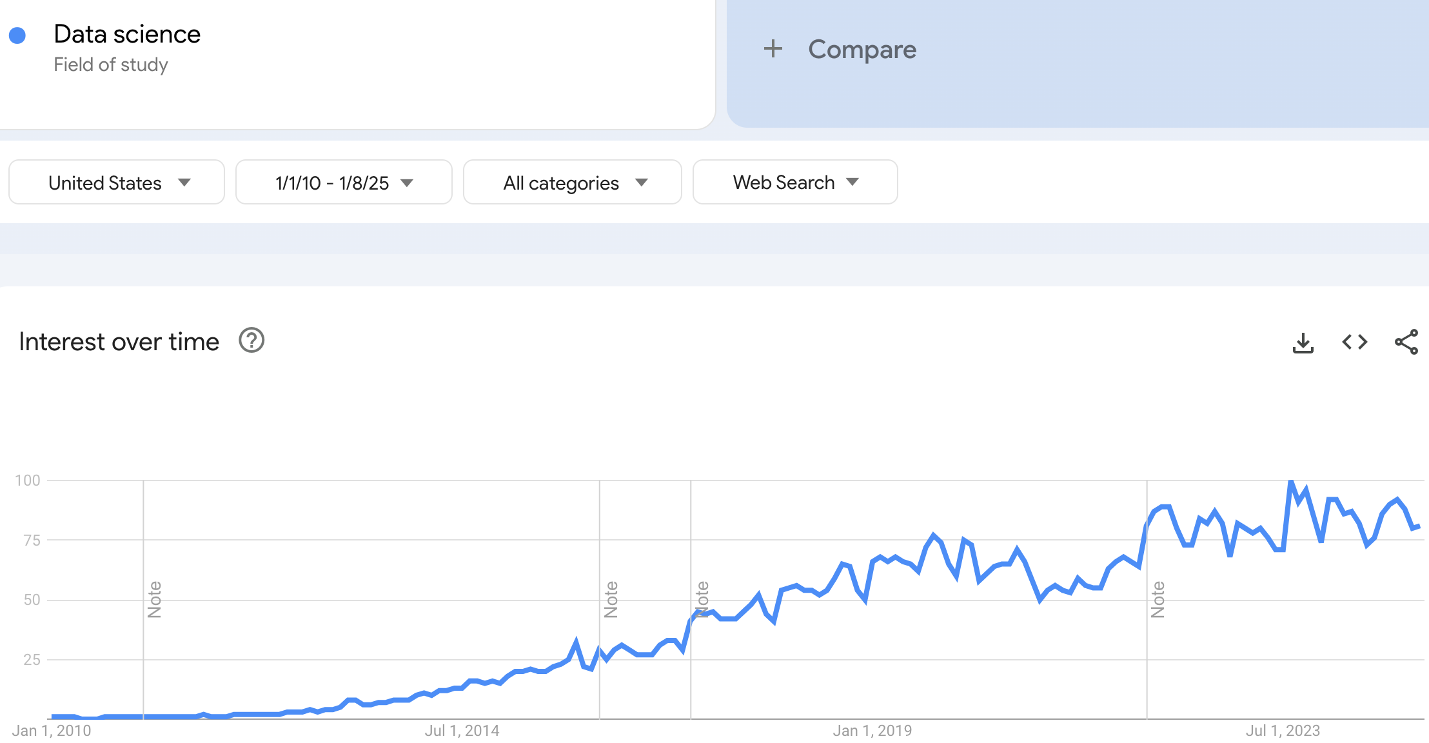Download the Interest over time data

pyautogui.click(x=1303, y=342)
